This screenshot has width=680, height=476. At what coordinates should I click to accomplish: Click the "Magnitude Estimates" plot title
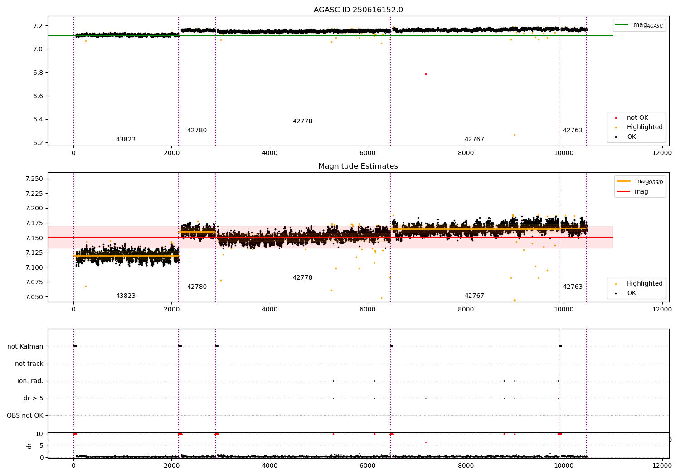tap(358, 166)
